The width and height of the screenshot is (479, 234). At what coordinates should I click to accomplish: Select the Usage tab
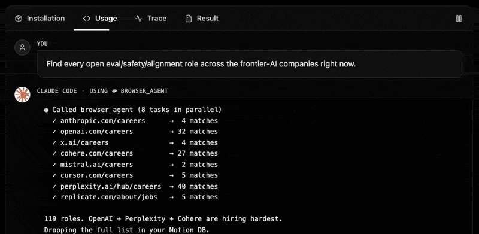(99, 19)
